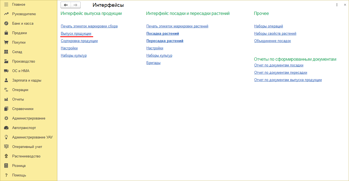Screen dimensions: 349x181
Task: Open the Растениеводство section
Action: click(x=26, y=156)
